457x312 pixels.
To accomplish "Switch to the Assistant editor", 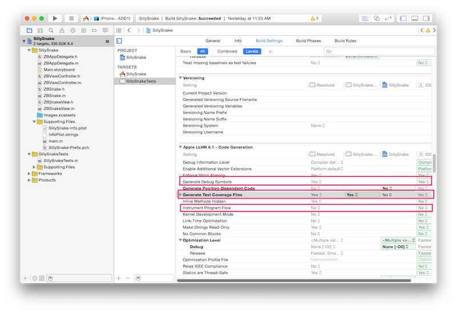I will tap(377, 18).
